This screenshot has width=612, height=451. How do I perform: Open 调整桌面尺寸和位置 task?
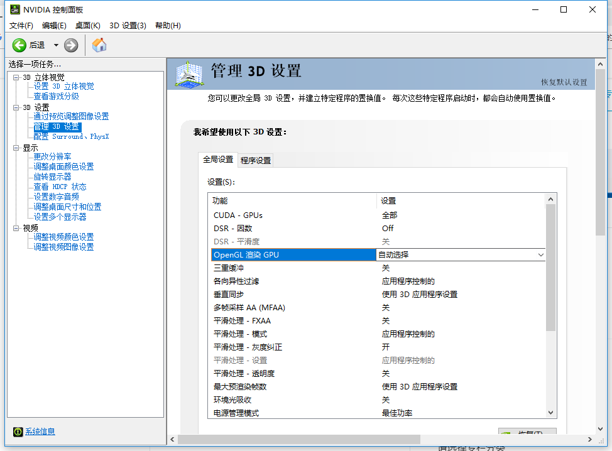(67, 207)
